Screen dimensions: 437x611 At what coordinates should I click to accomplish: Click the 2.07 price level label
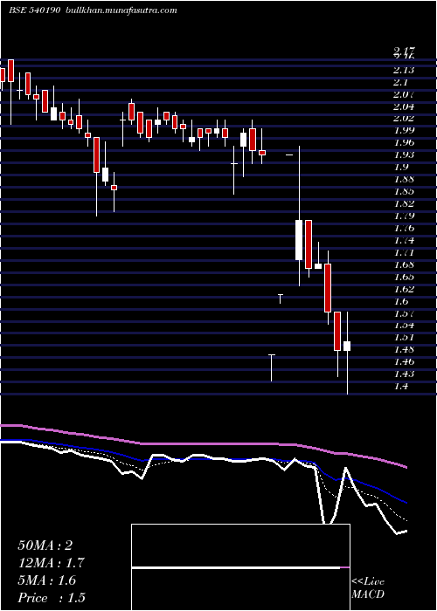pyautogui.click(x=404, y=94)
